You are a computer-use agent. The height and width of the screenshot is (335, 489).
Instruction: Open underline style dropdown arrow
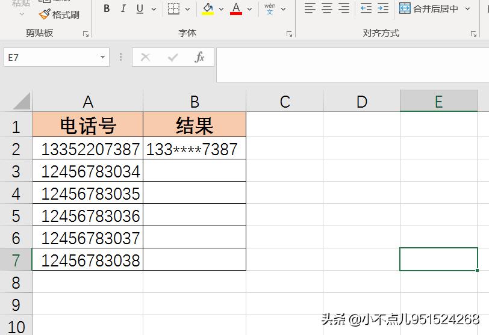point(154,10)
